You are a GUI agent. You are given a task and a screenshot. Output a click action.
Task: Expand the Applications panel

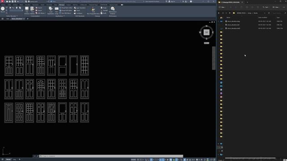point(60,16)
